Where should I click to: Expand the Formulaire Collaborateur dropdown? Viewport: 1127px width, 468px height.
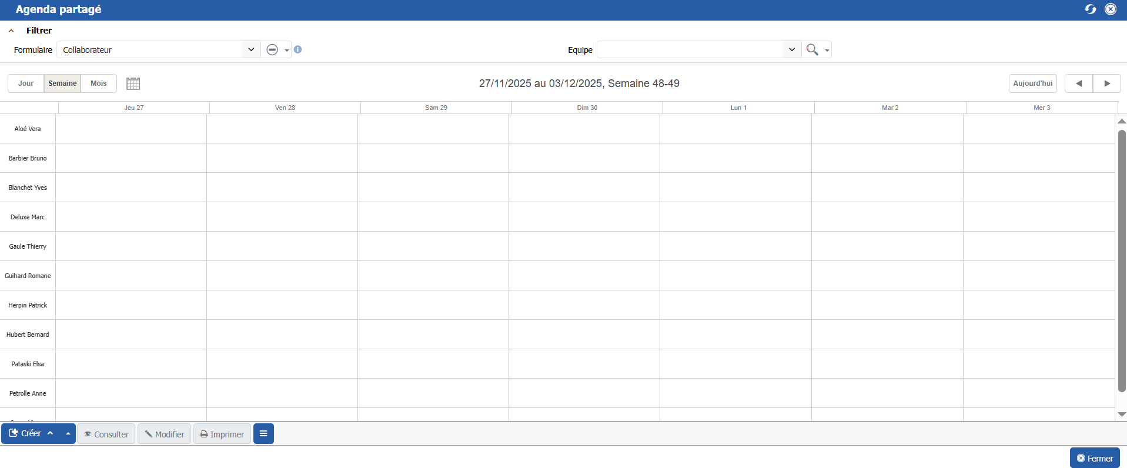point(251,50)
